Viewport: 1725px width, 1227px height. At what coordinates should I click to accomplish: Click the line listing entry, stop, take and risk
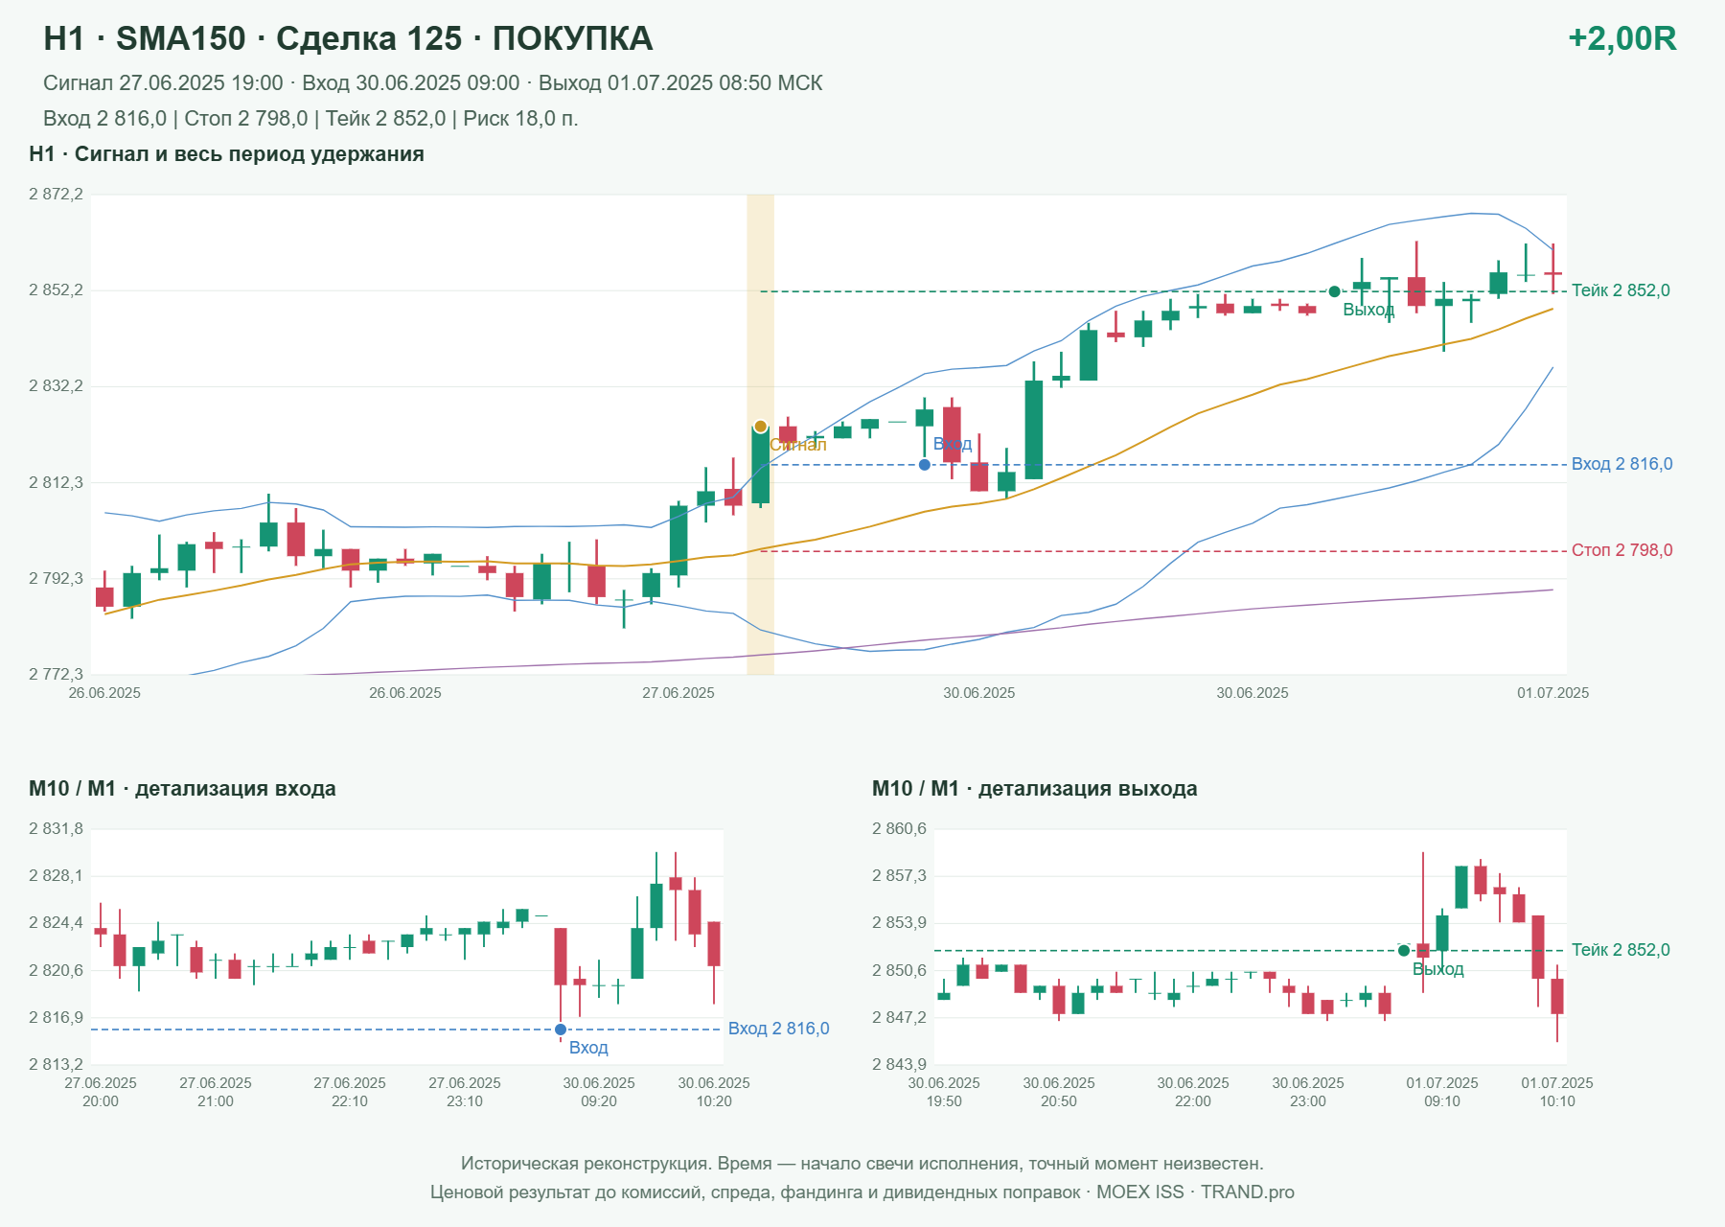tap(310, 119)
